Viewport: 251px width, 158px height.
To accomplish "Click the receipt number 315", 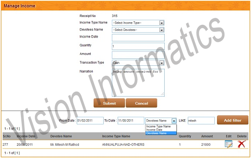I will 115,16.
